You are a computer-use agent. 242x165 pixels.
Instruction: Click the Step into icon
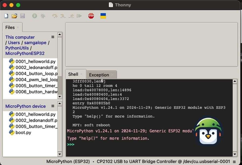tap(63, 16)
